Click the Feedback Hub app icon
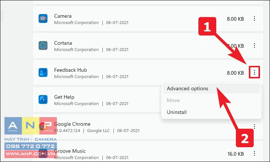The image size is (270, 162). 43,72
